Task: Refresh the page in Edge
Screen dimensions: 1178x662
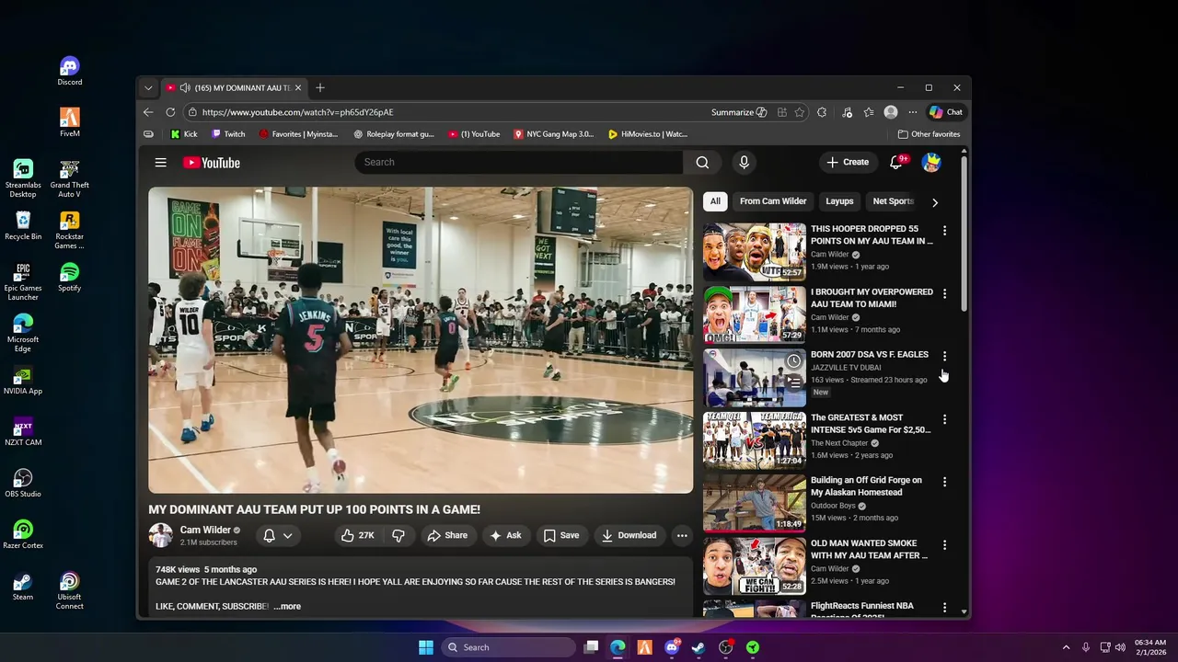Action: (x=170, y=112)
